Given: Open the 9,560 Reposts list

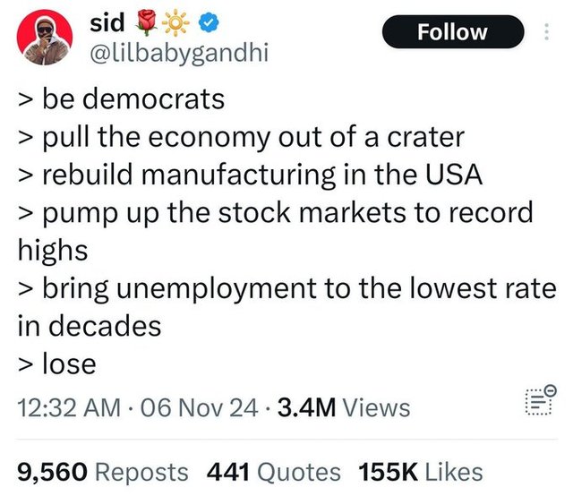Looking at the screenshot, I should 103,471.
